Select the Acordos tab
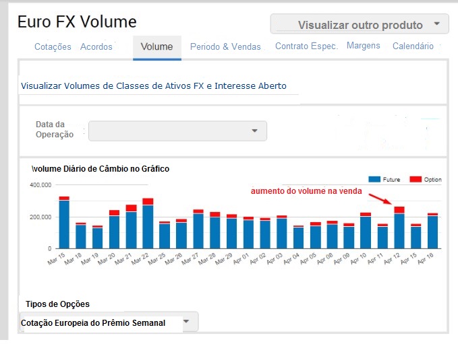Viewport: 458px width, 344px height. (96, 46)
